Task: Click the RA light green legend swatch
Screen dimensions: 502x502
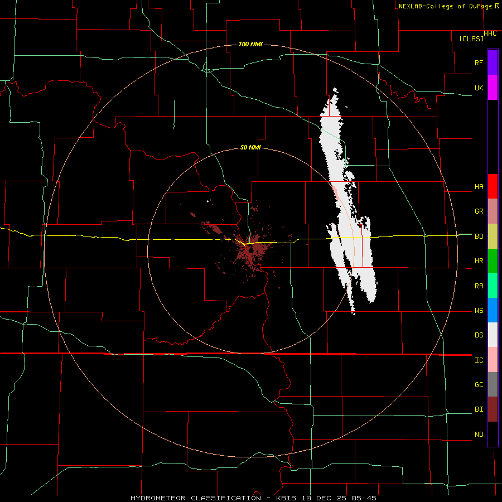Action: click(493, 286)
